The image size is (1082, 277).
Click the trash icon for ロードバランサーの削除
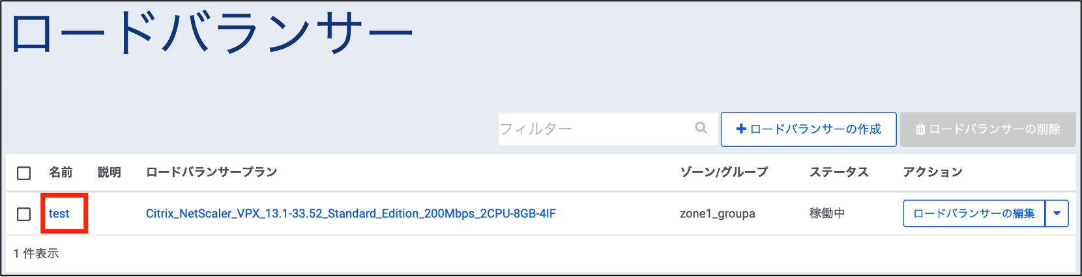click(x=920, y=129)
